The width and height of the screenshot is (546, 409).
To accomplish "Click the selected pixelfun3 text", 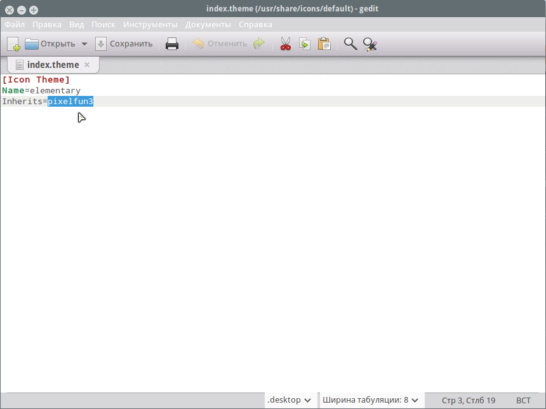I will pyautogui.click(x=70, y=102).
